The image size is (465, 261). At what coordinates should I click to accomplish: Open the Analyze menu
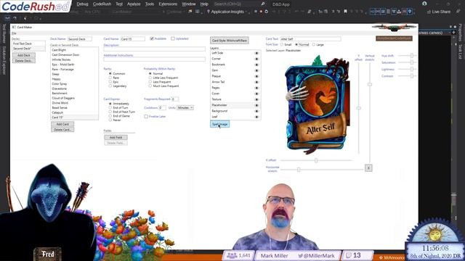pos(134,4)
